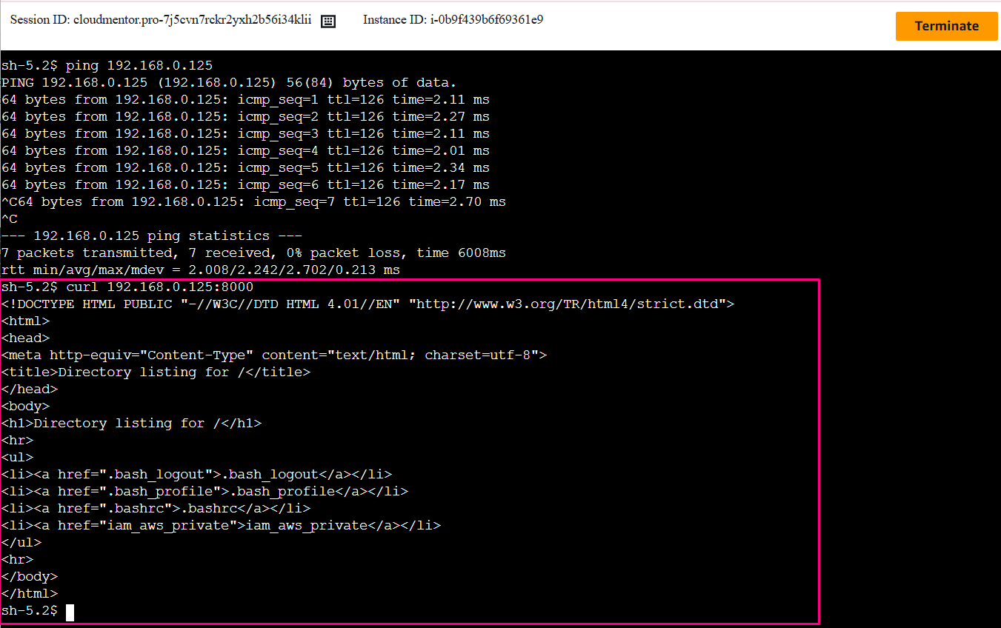Click the icmp_seq=1 ping reply line
1001x628 pixels.
coord(245,99)
